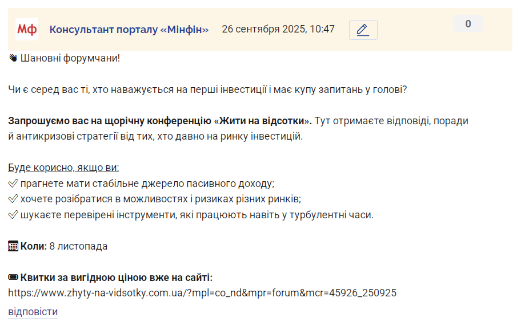Click the post date 26 сентября 2025, 10:47

pyautogui.click(x=278, y=29)
